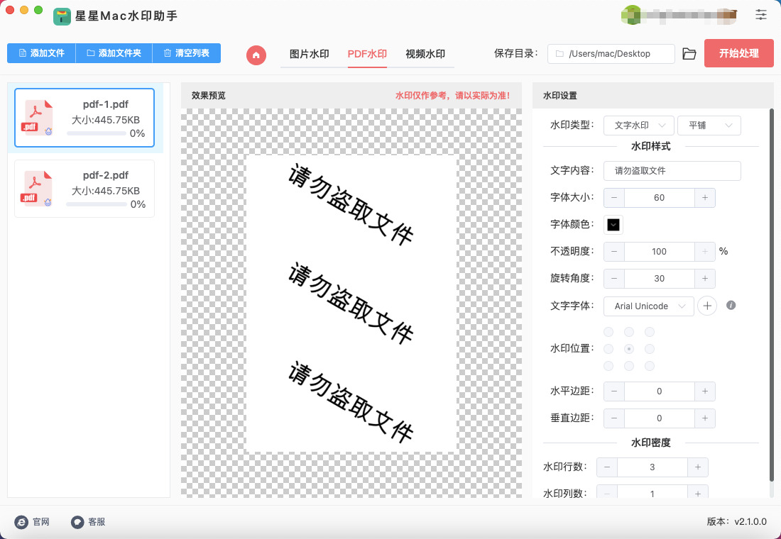Open the Arial Unicode font dropdown
The image size is (781, 539).
[x=648, y=306]
